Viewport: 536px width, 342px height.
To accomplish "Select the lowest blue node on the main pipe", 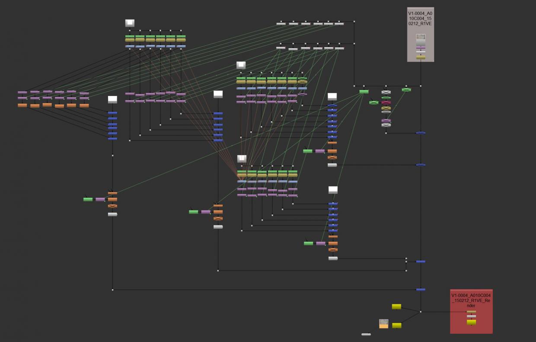I will coord(421,290).
